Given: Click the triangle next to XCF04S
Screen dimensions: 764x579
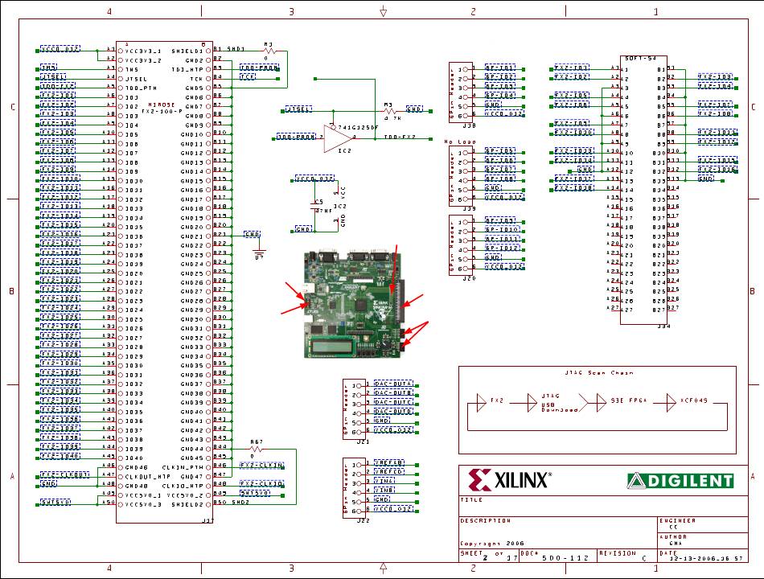Looking at the screenshot, I should 671,404.
